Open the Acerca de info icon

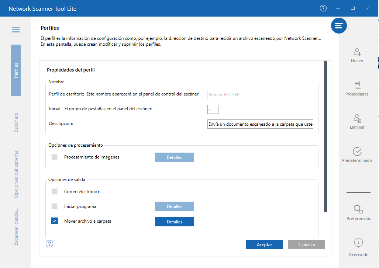point(358,247)
